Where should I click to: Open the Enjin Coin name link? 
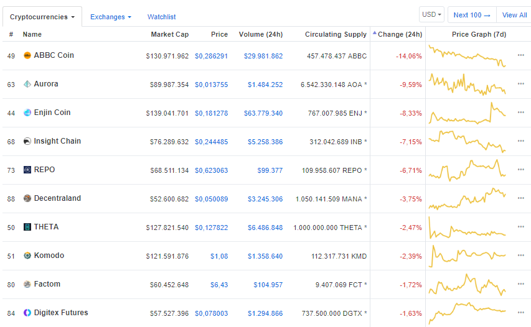tap(52, 113)
